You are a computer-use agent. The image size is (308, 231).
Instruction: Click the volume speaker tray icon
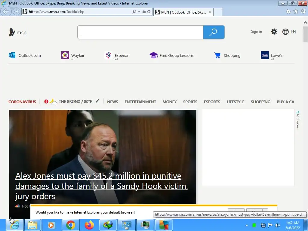(x=278, y=225)
